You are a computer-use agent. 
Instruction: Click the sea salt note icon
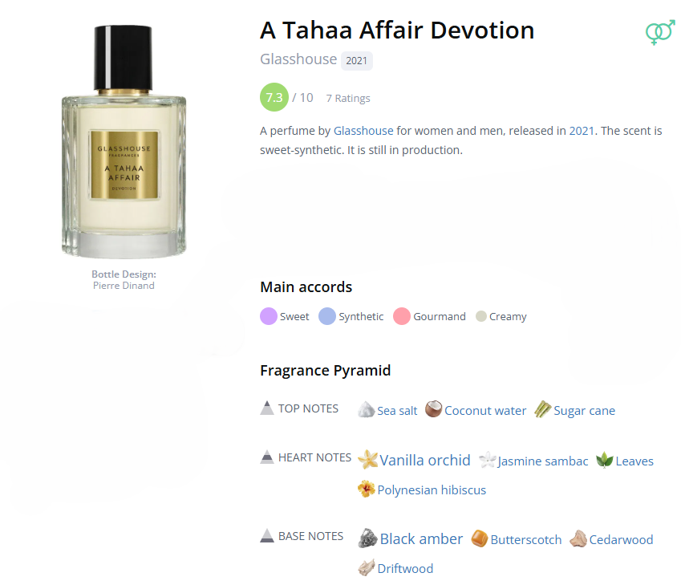coord(366,409)
